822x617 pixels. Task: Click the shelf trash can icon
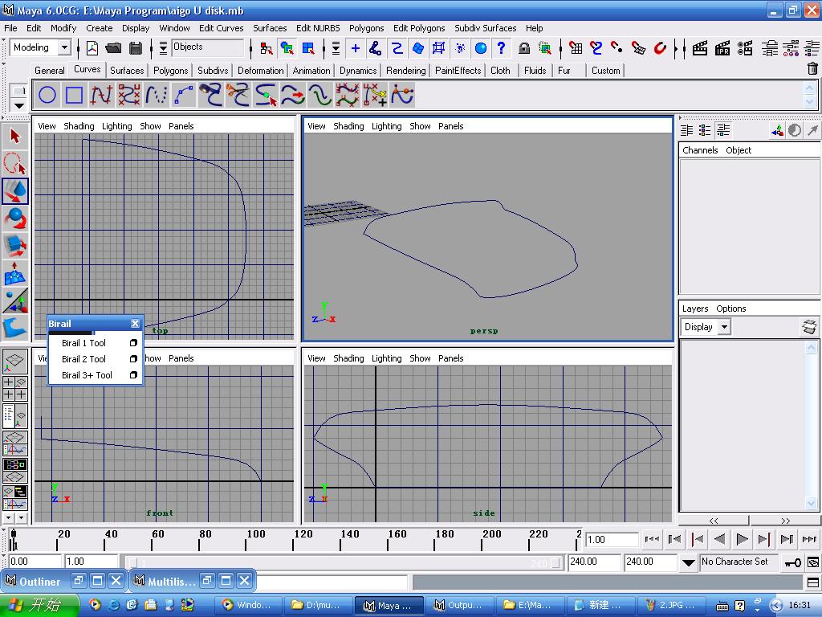812,69
